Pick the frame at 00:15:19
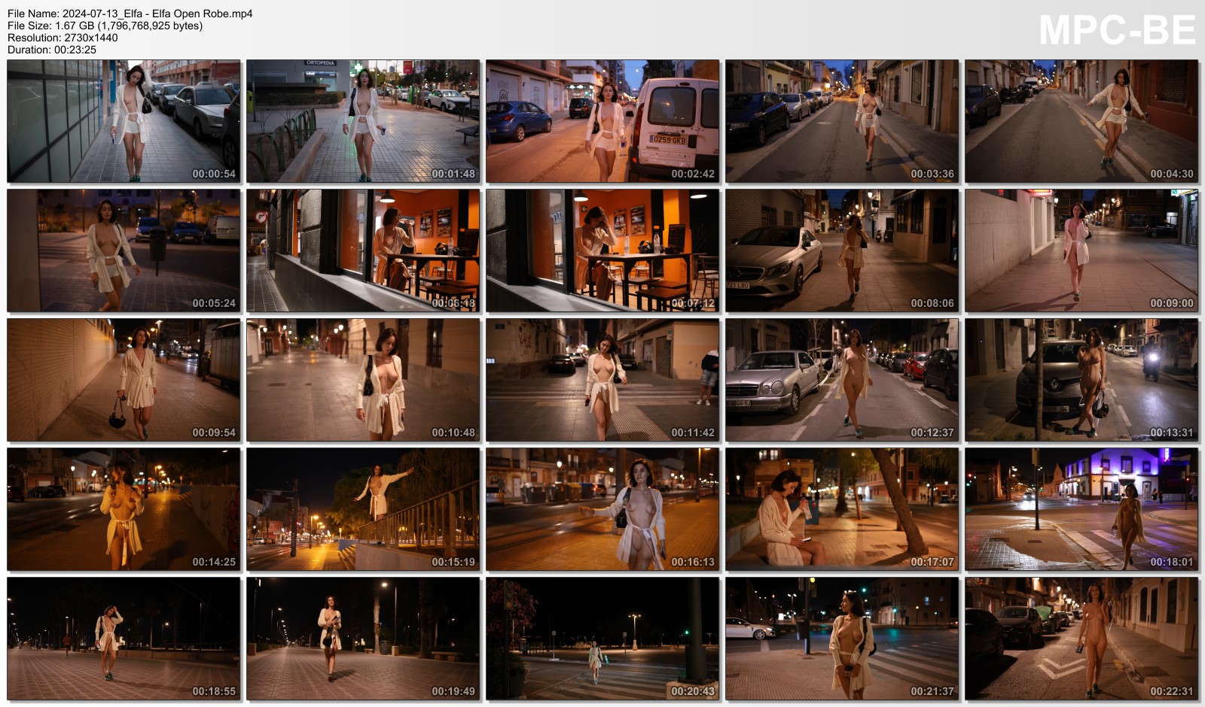This screenshot has width=1205, height=707. pos(363,509)
